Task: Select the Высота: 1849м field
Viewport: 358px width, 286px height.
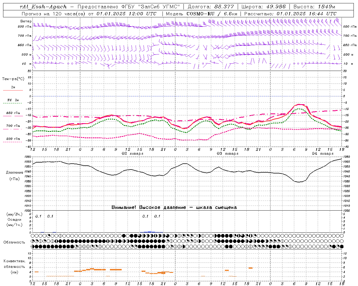Action: click(x=314, y=7)
